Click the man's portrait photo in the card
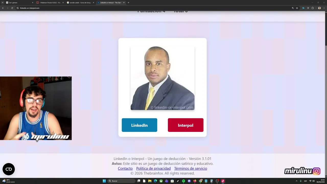 tap(162, 78)
